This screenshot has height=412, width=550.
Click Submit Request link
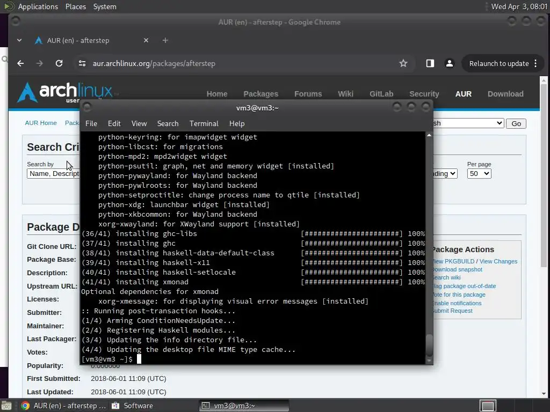pyautogui.click(x=453, y=311)
